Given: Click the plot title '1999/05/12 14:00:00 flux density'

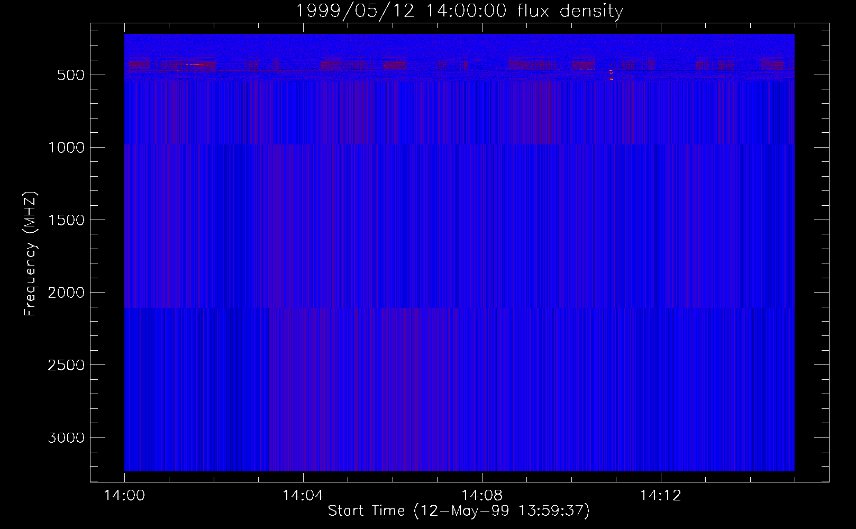Looking at the screenshot, I should click(459, 11).
